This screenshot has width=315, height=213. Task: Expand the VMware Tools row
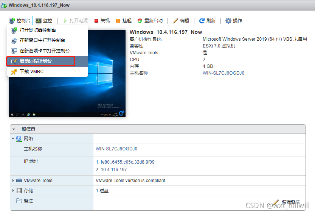click(x=13, y=180)
